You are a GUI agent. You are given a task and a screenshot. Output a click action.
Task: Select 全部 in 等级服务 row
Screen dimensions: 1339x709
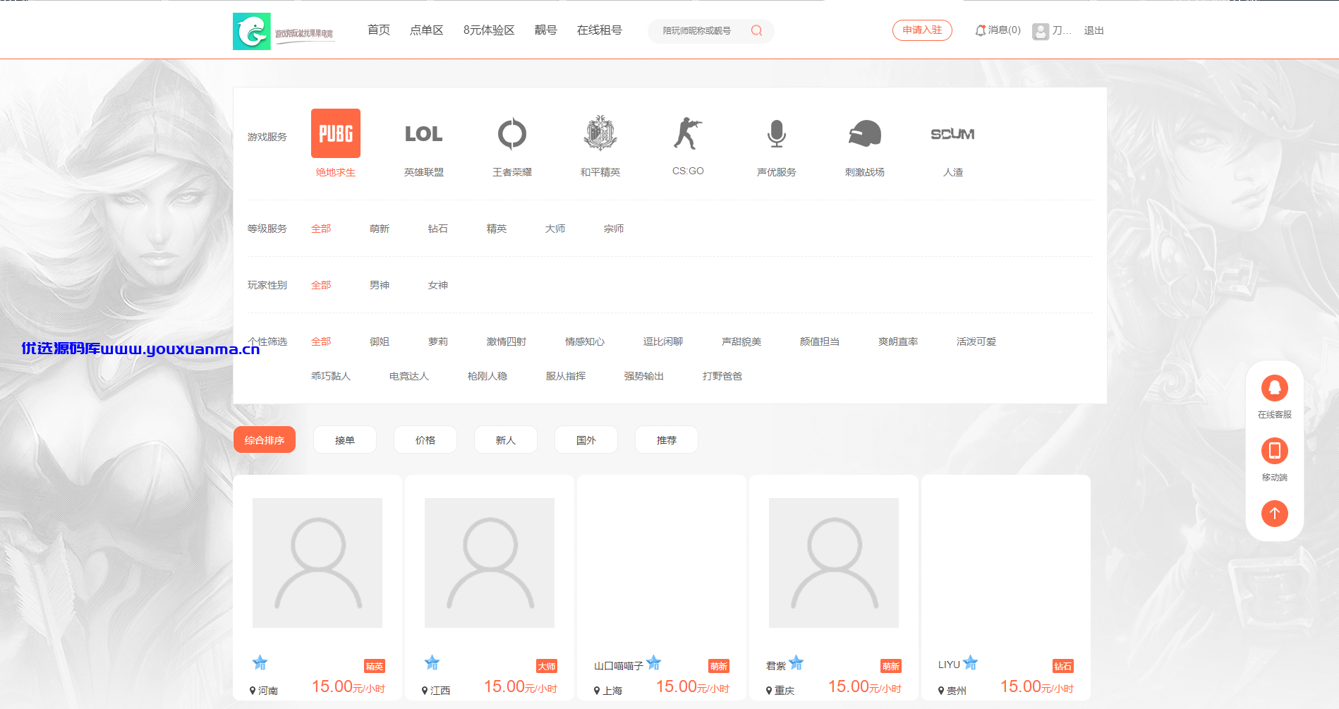tap(321, 229)
